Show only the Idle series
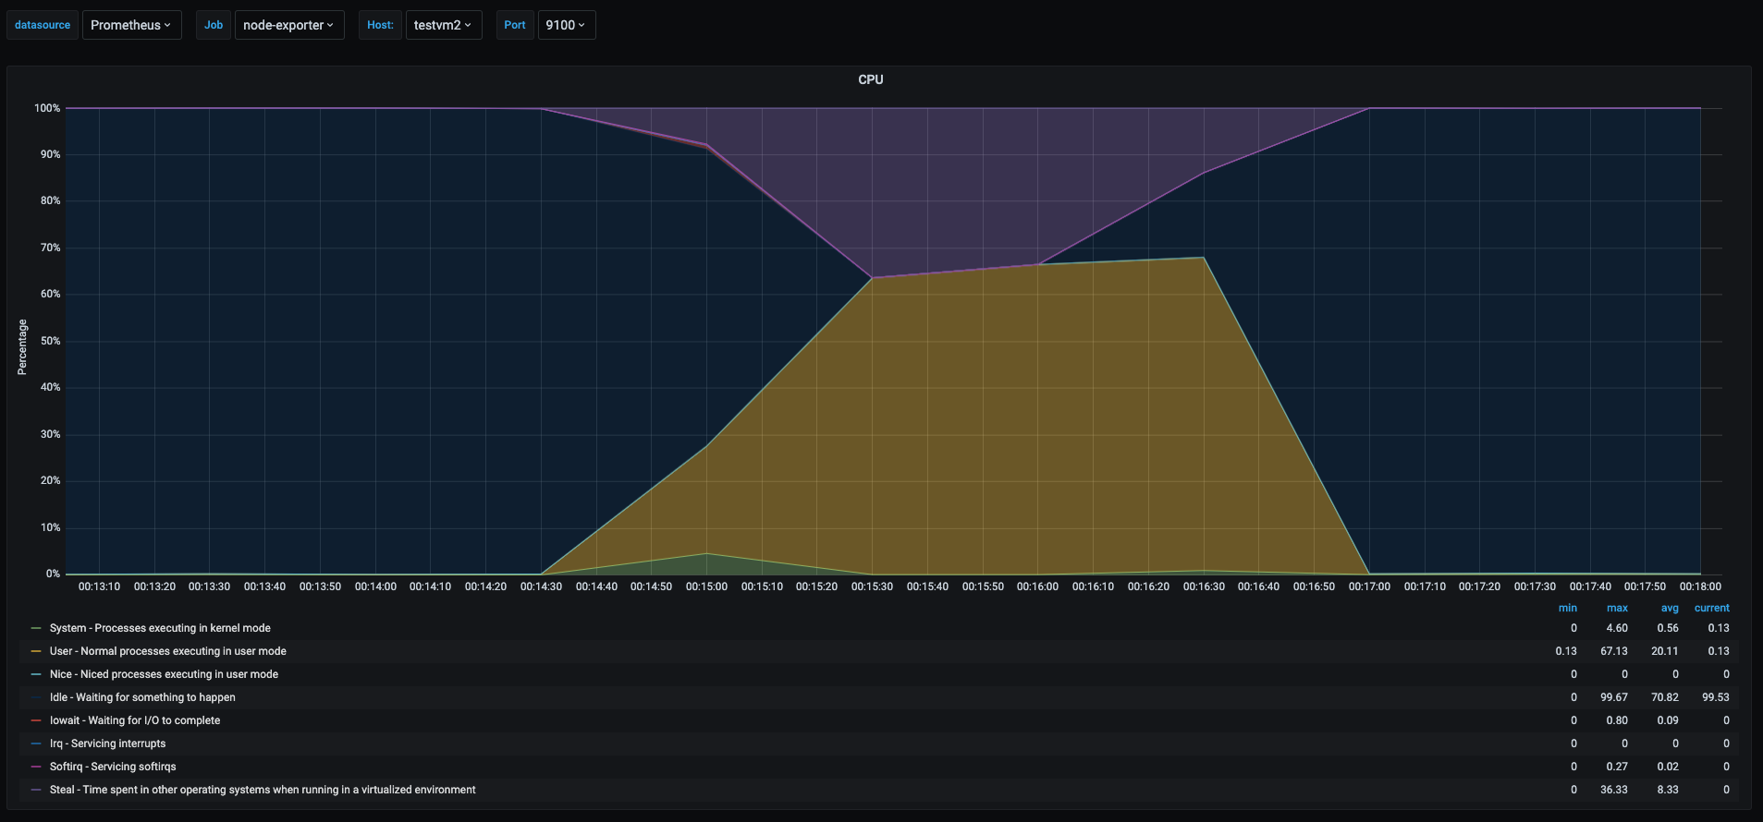The height and width of the screenshot is (822, 1763). coord(142,697)
